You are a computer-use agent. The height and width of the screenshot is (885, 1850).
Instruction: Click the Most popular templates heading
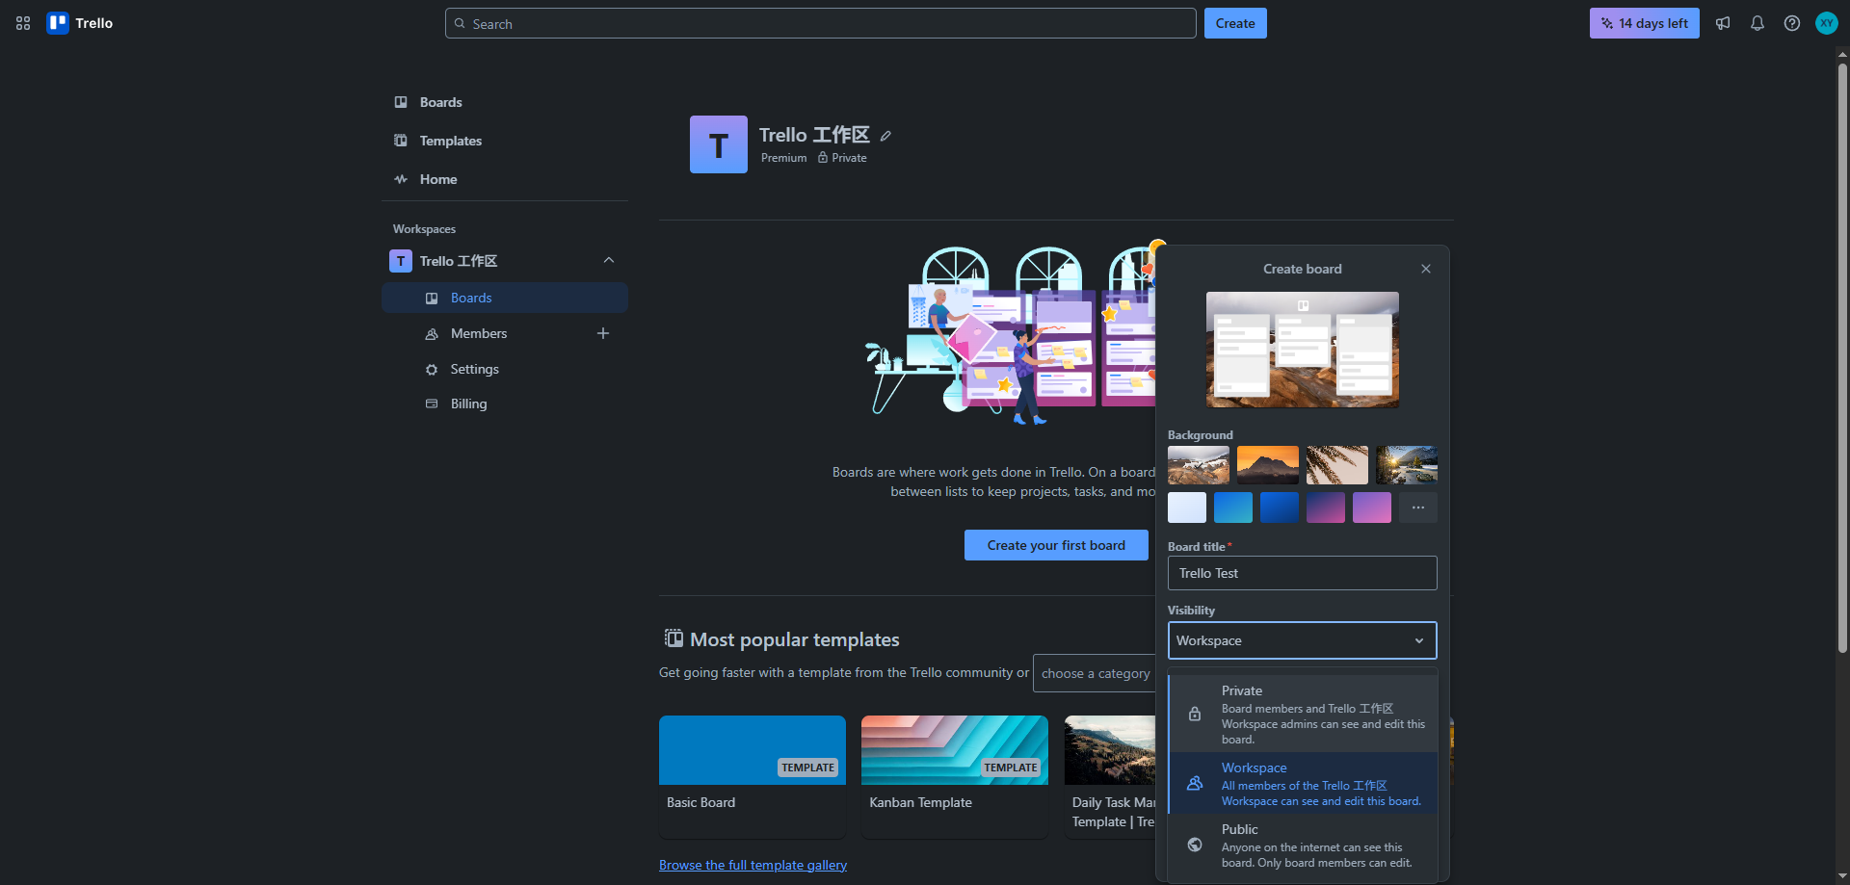pyautogui.click(x=795, y=639)
